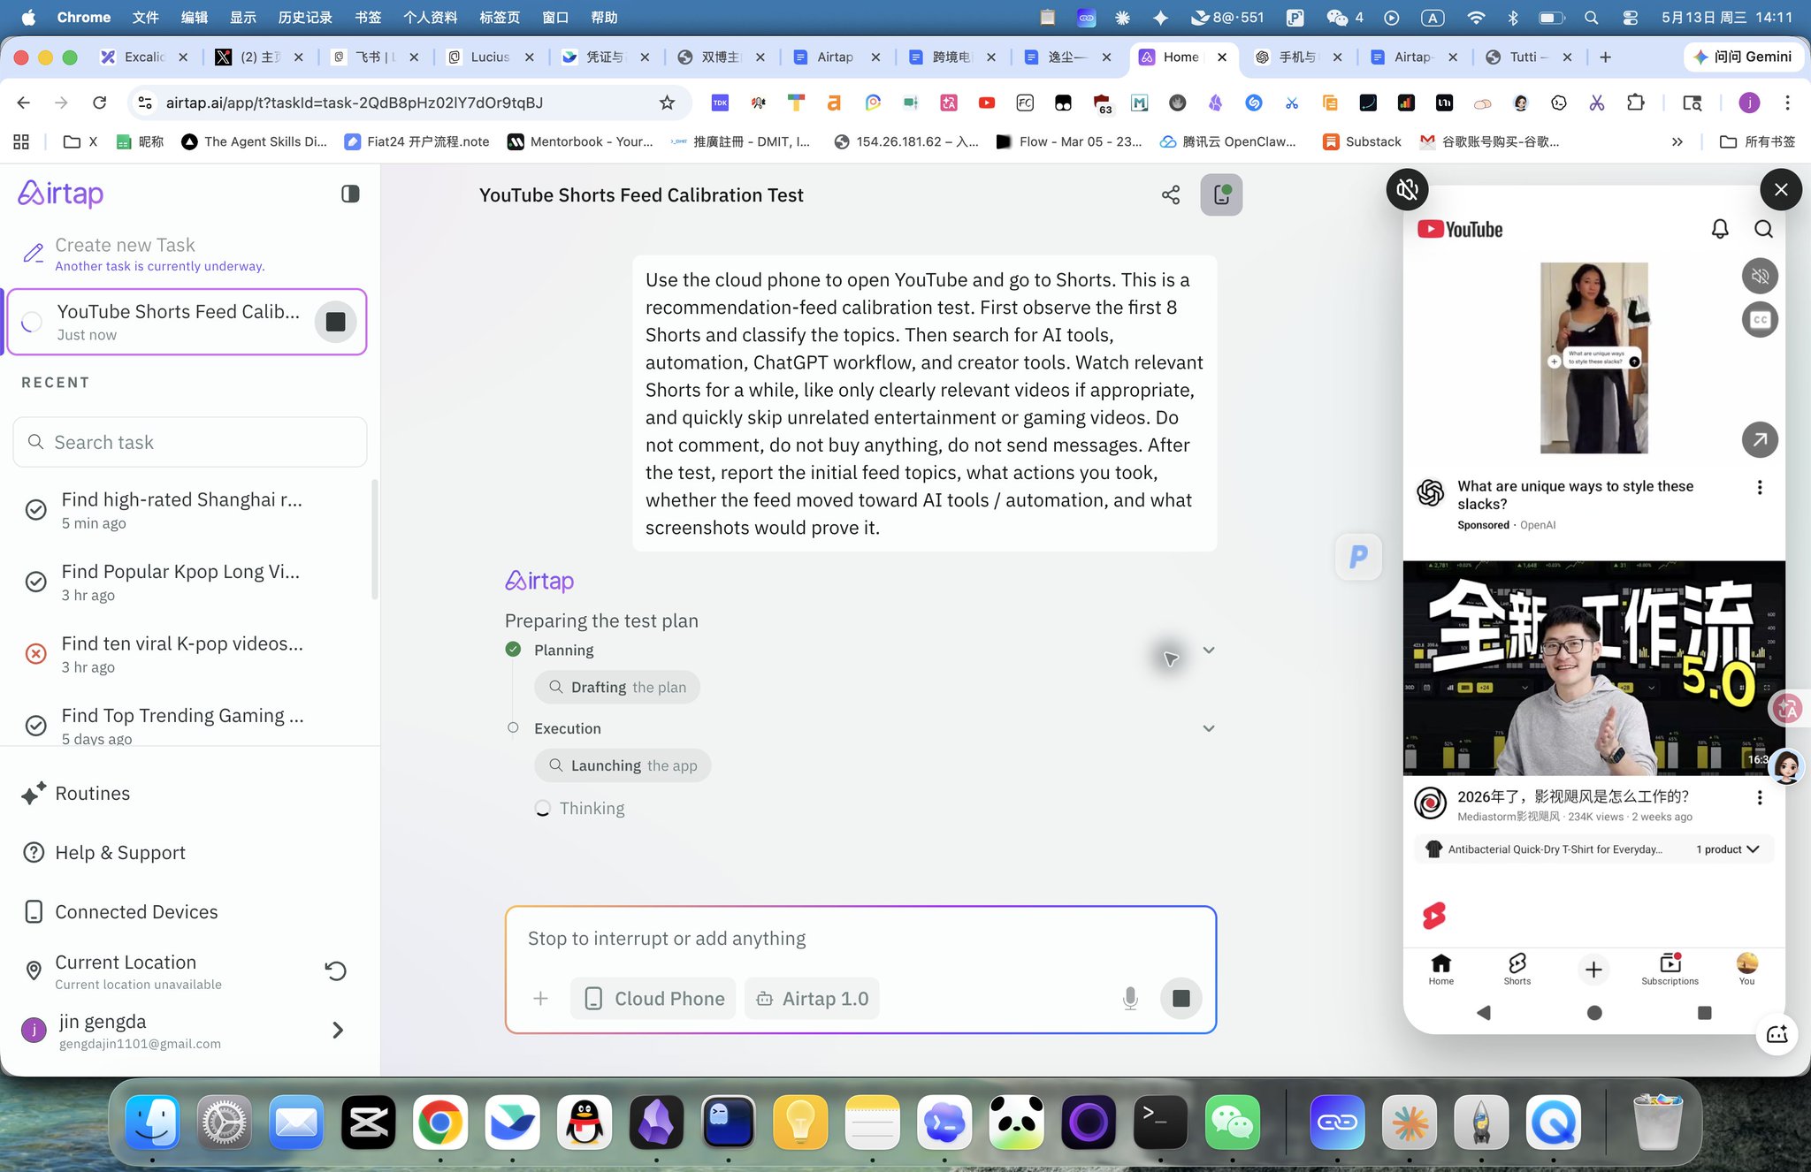The image size is (1811, 1172).
Task: Bookmark this page with the star icon
Action: click(667, 103)
